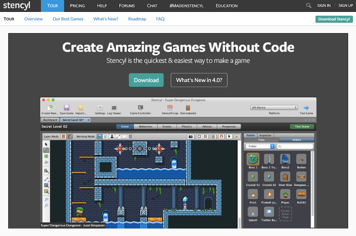Screen dimensions: 356x236
Task: Switch to the Inspector tab
Action: coord(265,135)
